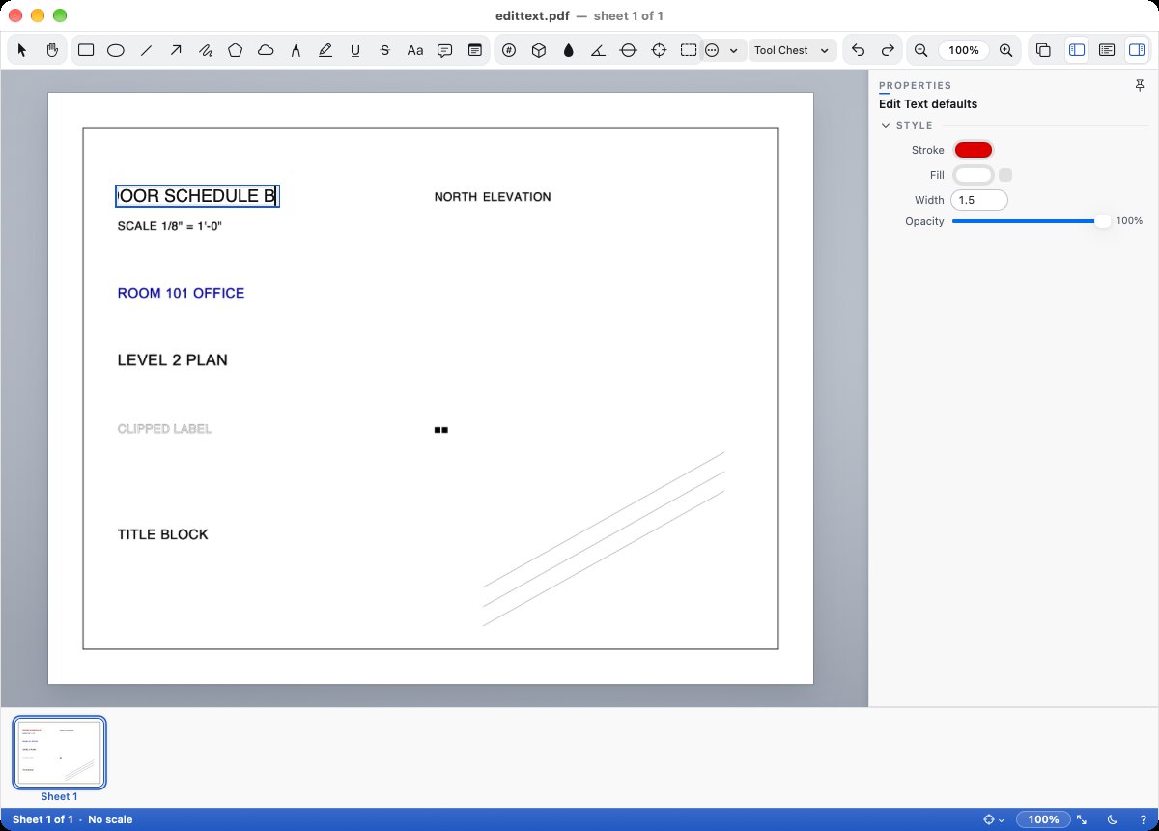Select the speech bubble comment tool
This screenshot has height=831, width=1159.
pyautogui.click(x=445, y=50)
